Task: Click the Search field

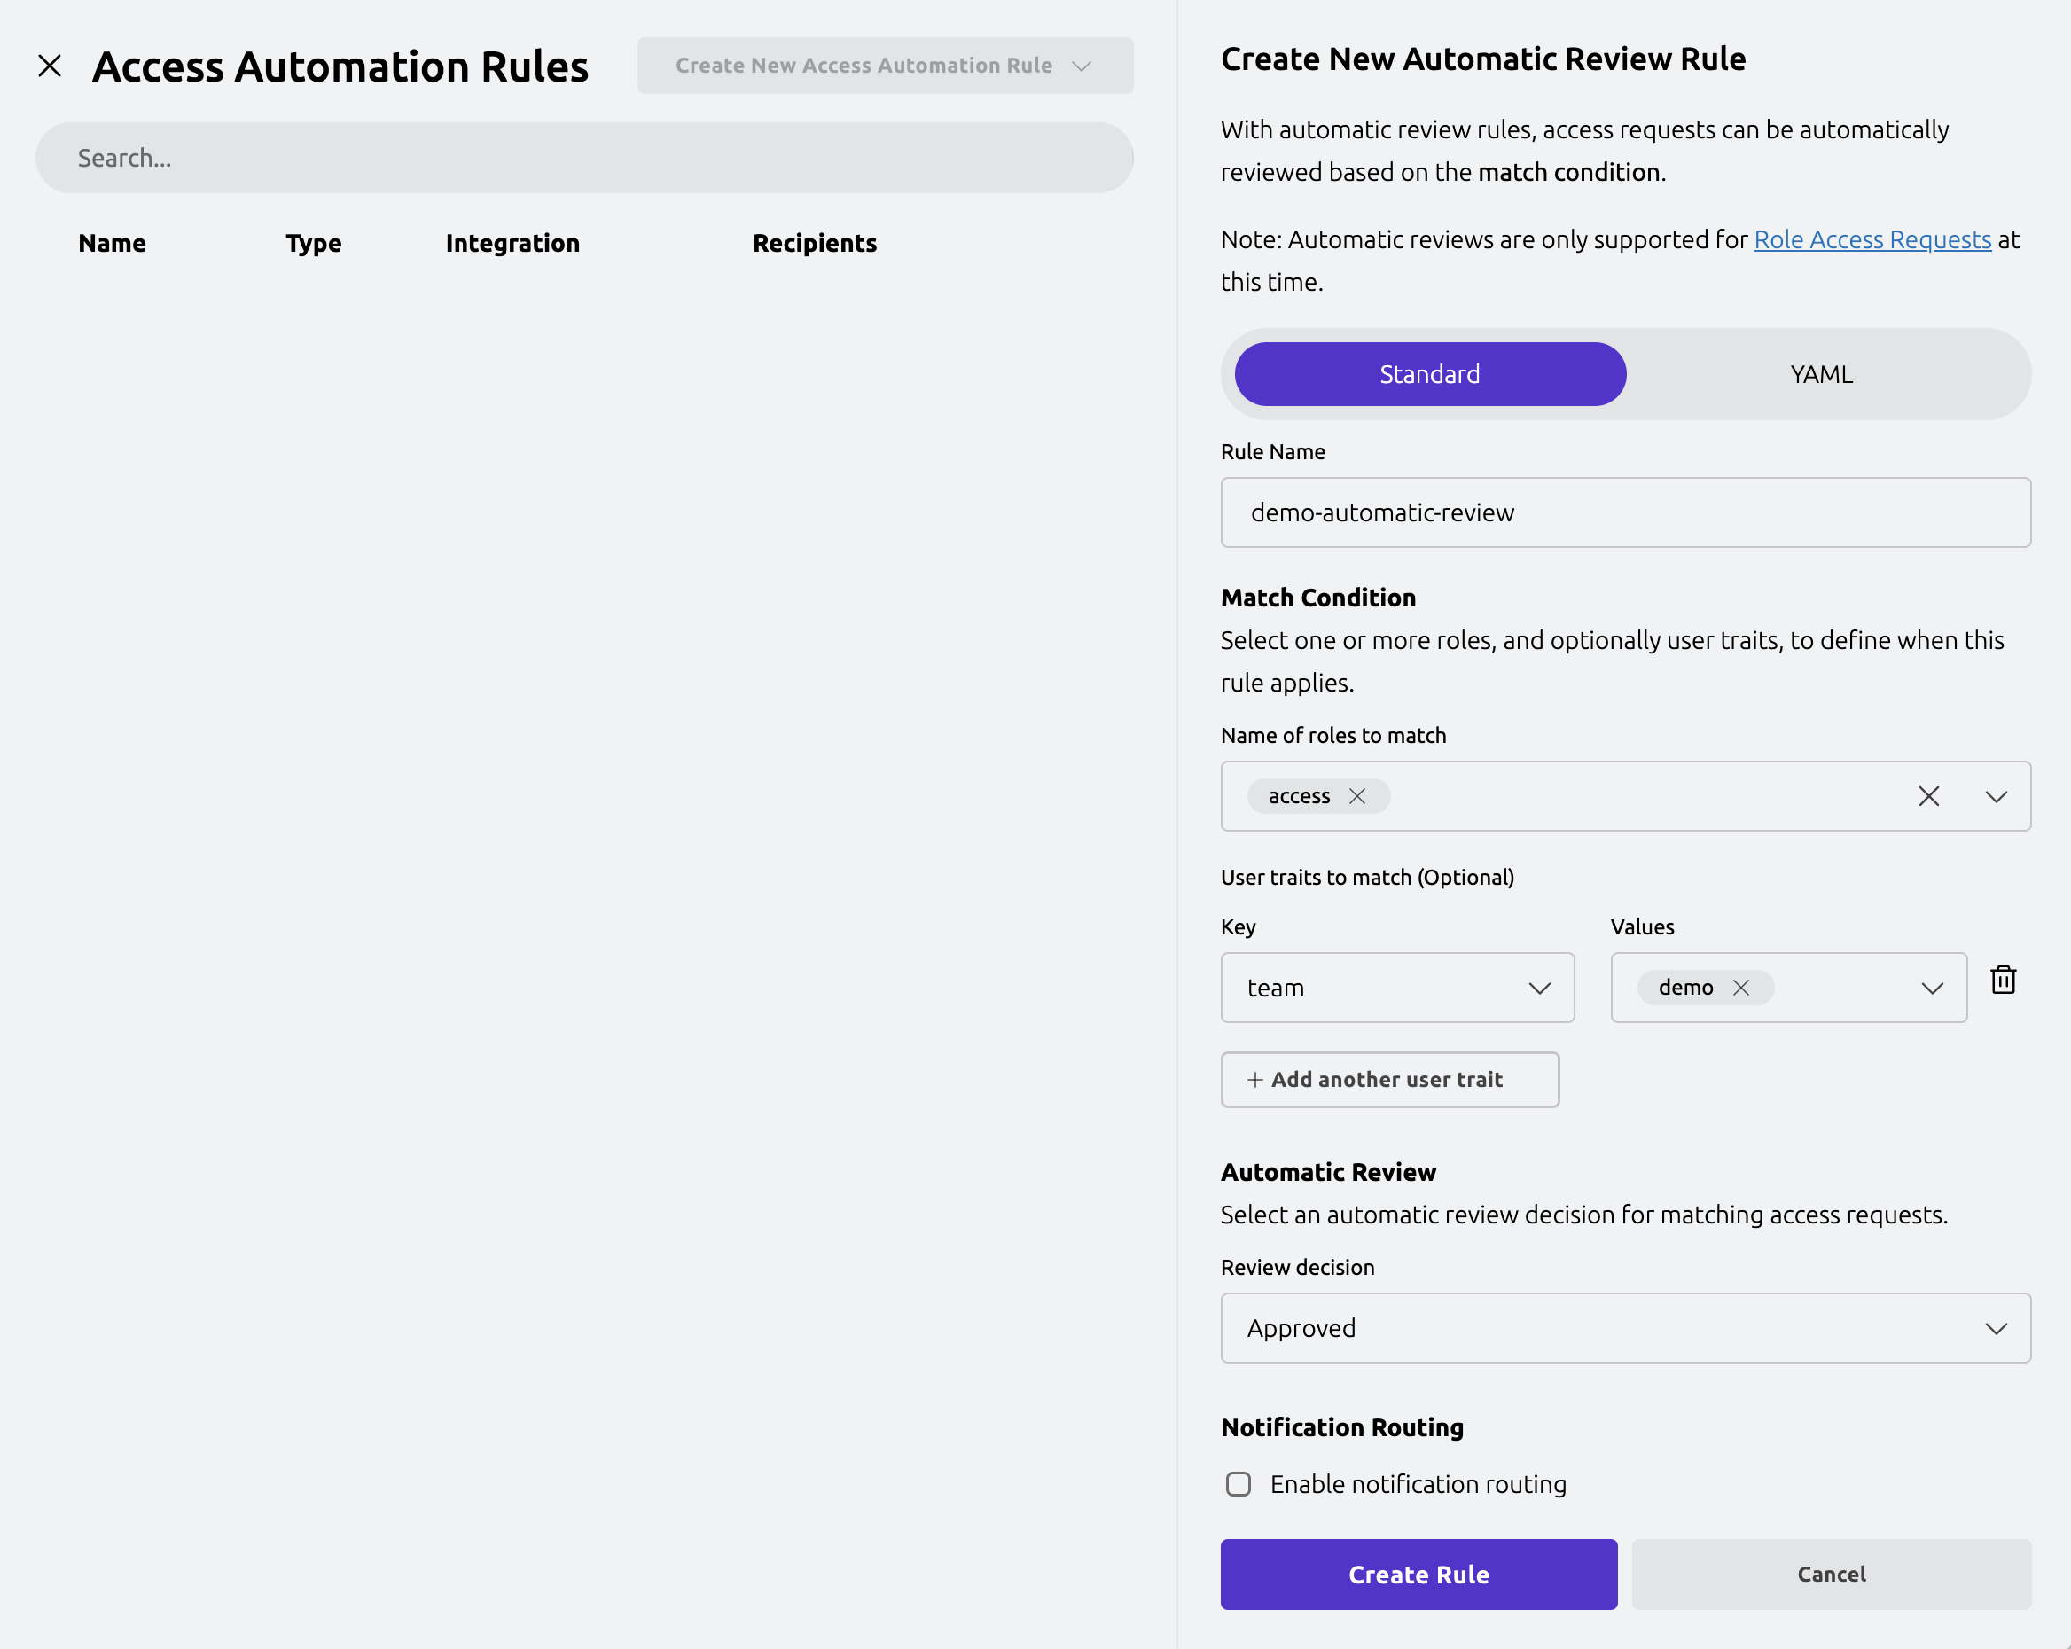Action: coord(584,158)
